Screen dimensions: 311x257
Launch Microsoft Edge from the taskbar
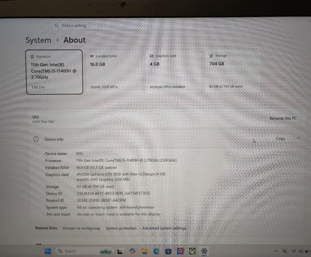[156, 251]
